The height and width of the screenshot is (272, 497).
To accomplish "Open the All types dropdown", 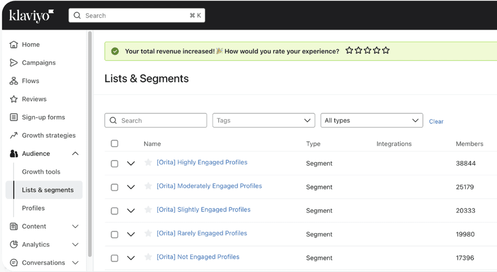I will 372,121.
